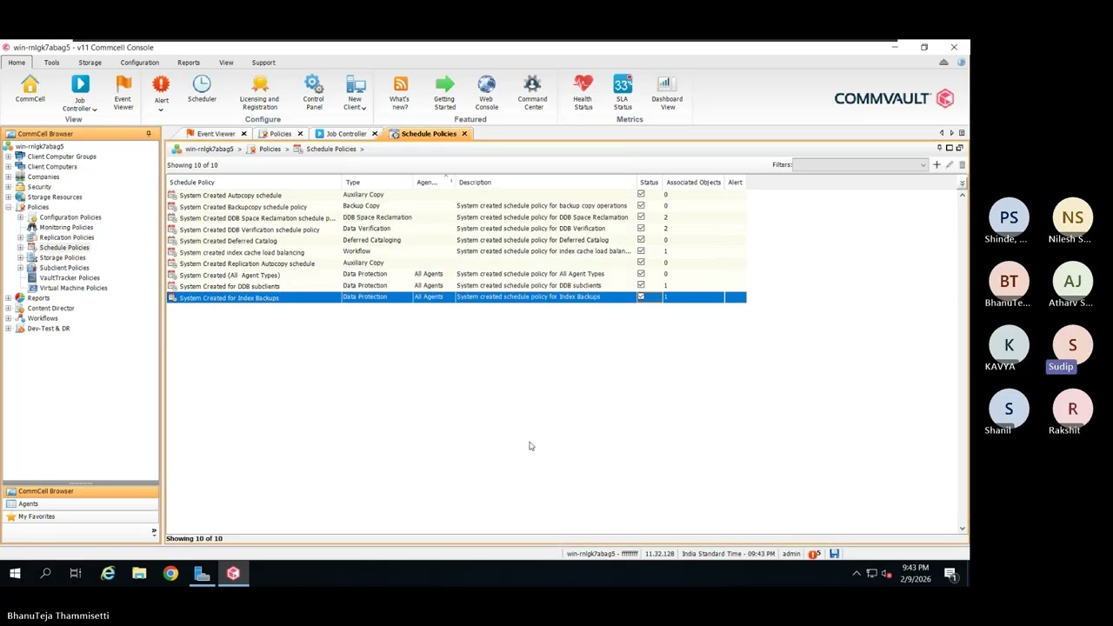Click the alert count icon in status bar

click(814, 554)
